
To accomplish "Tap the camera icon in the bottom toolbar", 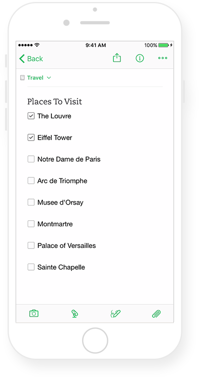I will pyautogui.click(x=34, y=313).
